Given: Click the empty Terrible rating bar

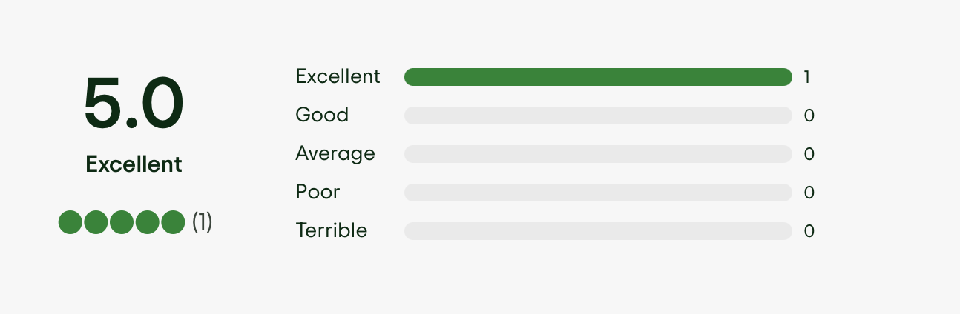Looking at the screenshot, I should point(598,231).
